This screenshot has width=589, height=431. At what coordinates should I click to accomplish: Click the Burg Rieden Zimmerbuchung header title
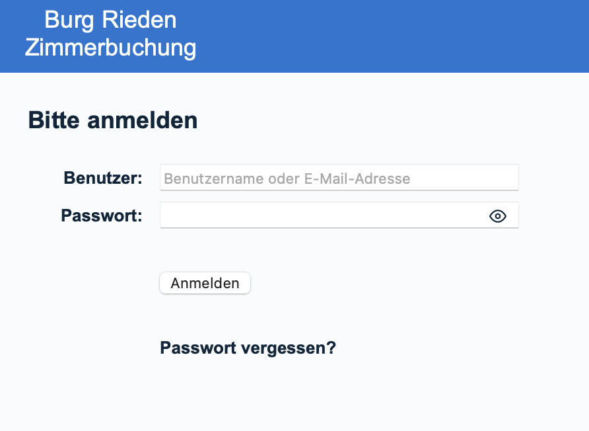110,34
